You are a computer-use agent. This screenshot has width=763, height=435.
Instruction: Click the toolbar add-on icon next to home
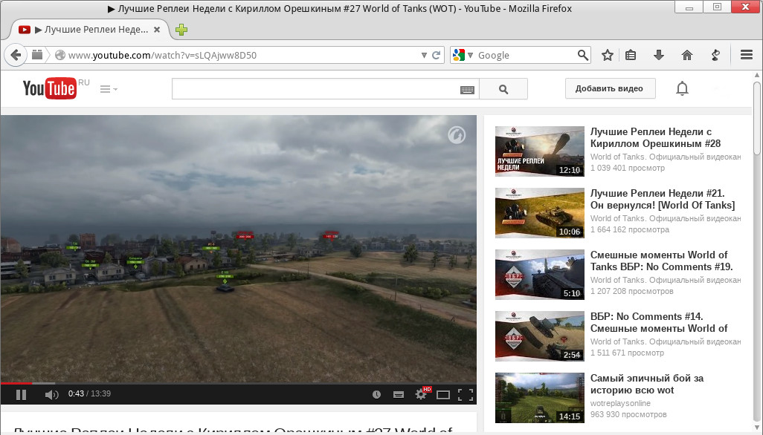coord(715,55)
